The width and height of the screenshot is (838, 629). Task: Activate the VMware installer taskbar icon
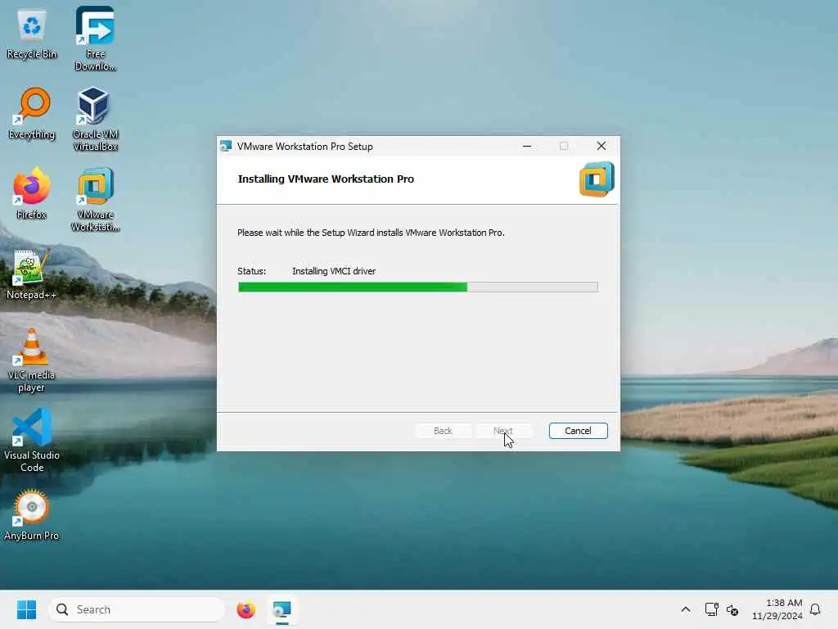(x=282, y=609)
